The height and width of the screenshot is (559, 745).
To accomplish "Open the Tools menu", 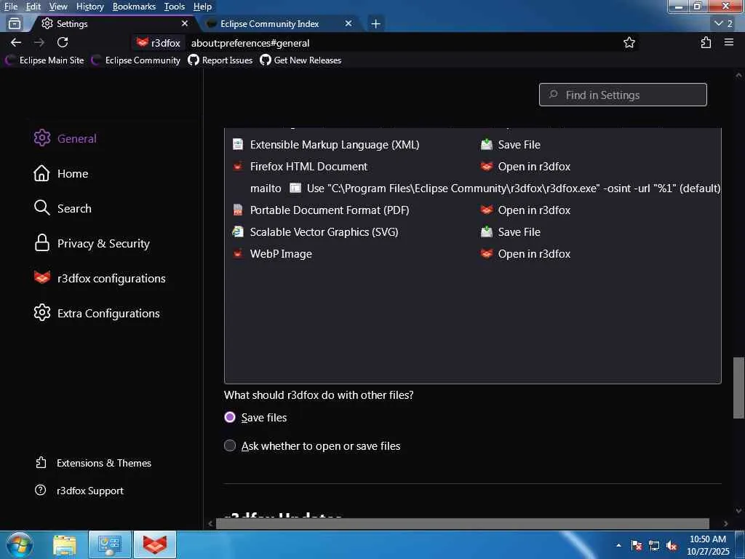I will pos(175,6).
